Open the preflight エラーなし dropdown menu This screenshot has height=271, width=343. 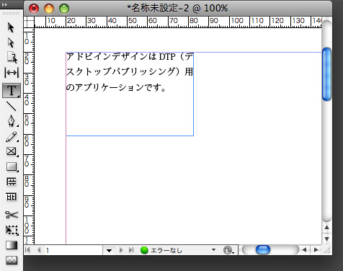(213, 250)
